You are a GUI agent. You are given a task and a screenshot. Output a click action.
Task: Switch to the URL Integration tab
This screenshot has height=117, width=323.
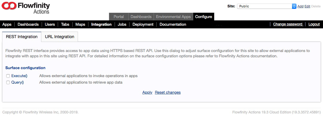[x=60, y=37]
